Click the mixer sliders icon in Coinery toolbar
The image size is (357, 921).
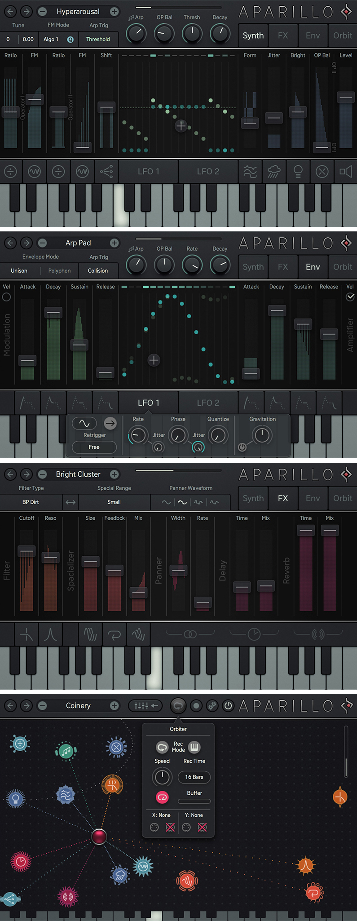pyautogui.click(x=145, y=705)
